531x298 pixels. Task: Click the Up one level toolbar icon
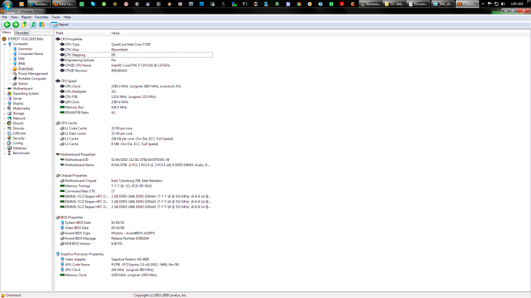point(25,25)
